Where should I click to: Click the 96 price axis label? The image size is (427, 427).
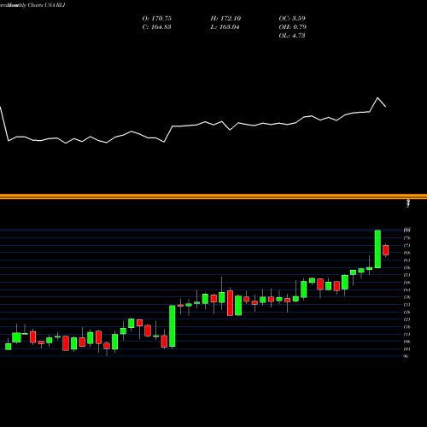tap(407, 356)
